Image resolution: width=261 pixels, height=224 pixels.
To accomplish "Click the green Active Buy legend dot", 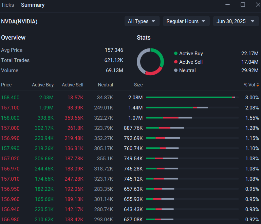I will click(176, 53).
